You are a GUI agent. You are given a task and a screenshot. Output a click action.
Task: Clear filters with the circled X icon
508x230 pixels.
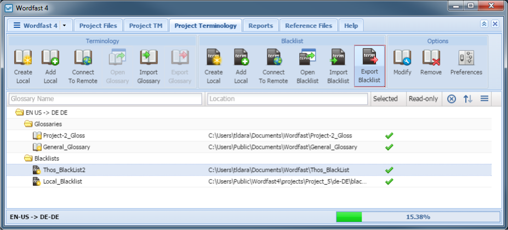click(x=452, y=99)
